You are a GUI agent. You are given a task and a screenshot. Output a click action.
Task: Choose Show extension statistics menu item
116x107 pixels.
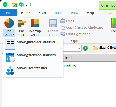coord(33,57)
